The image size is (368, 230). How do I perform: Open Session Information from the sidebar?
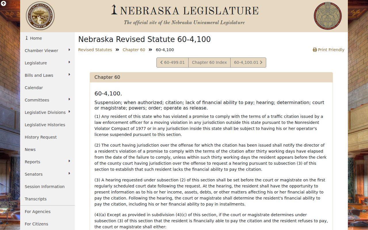point(47,187)
